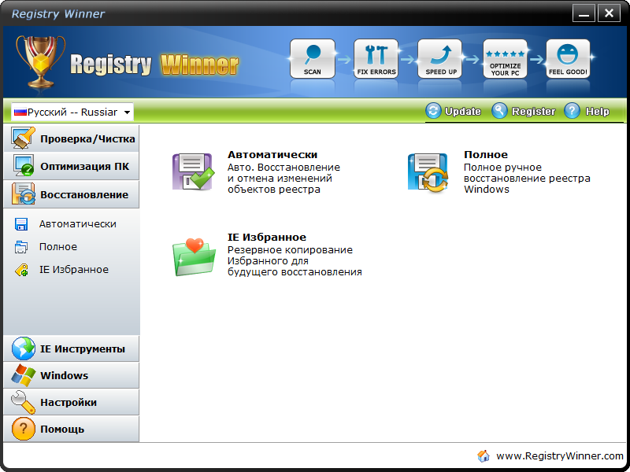Open the Полное heading in main panel

pos(486,154)
